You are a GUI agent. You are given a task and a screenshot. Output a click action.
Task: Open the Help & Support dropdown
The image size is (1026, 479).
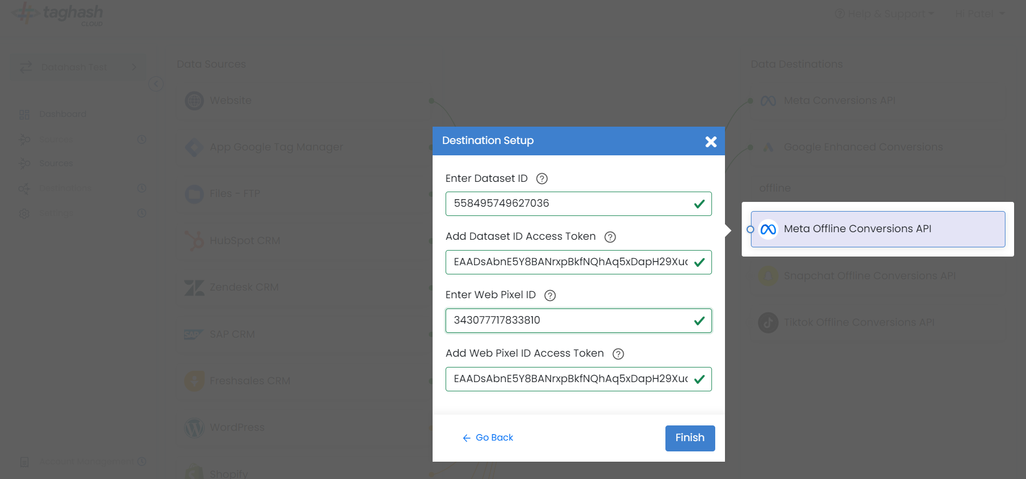coord(885,14)
